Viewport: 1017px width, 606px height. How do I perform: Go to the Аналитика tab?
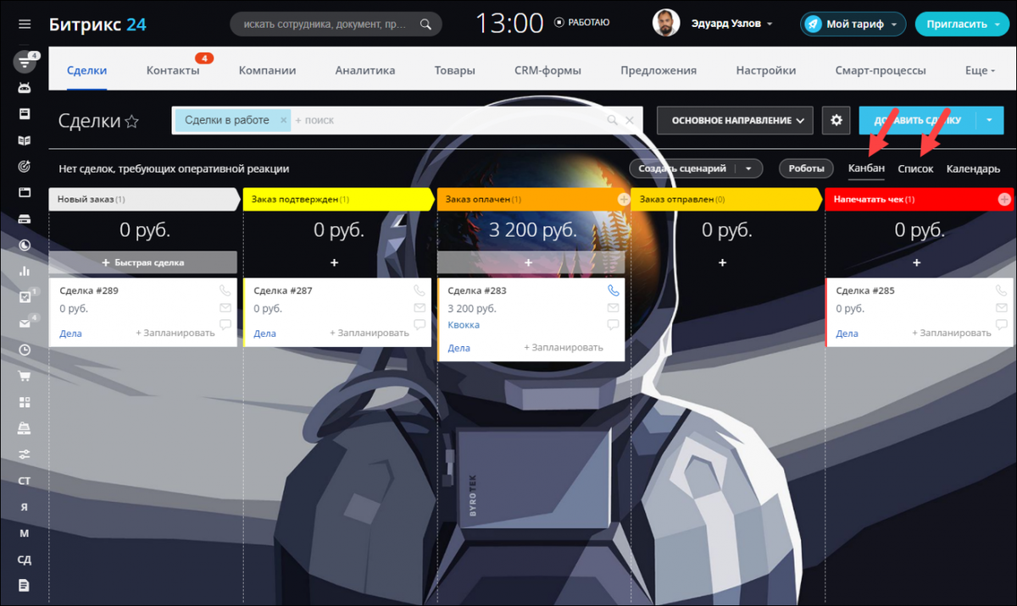[x=365, y=71]
